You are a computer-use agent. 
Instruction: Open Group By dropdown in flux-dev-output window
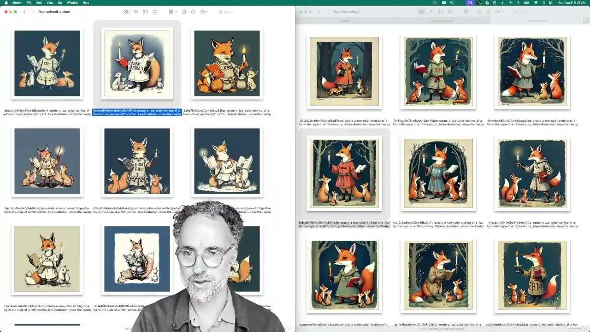[468, 12]
